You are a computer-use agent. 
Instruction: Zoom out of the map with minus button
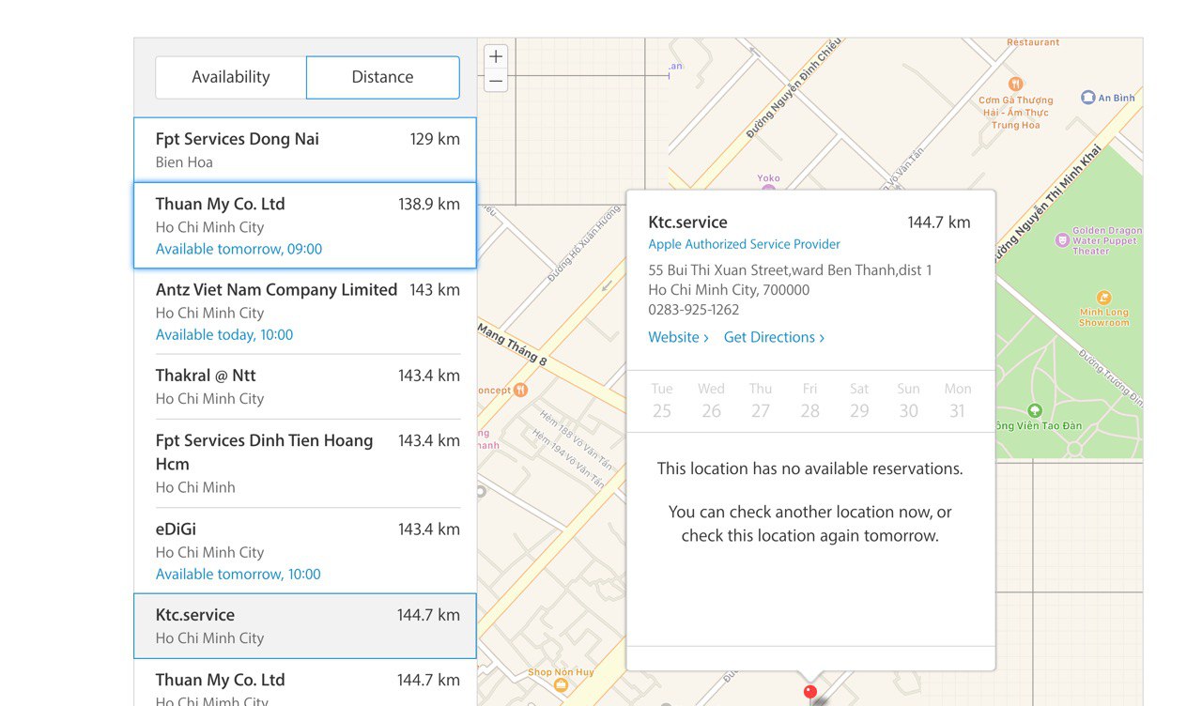tap(496, 82)
